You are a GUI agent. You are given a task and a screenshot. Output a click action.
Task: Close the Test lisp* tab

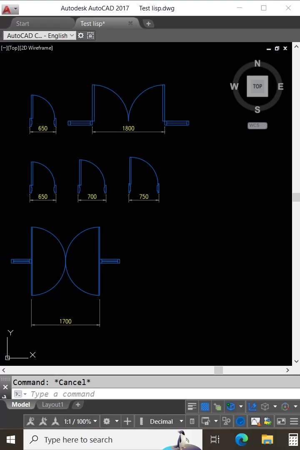130,23
